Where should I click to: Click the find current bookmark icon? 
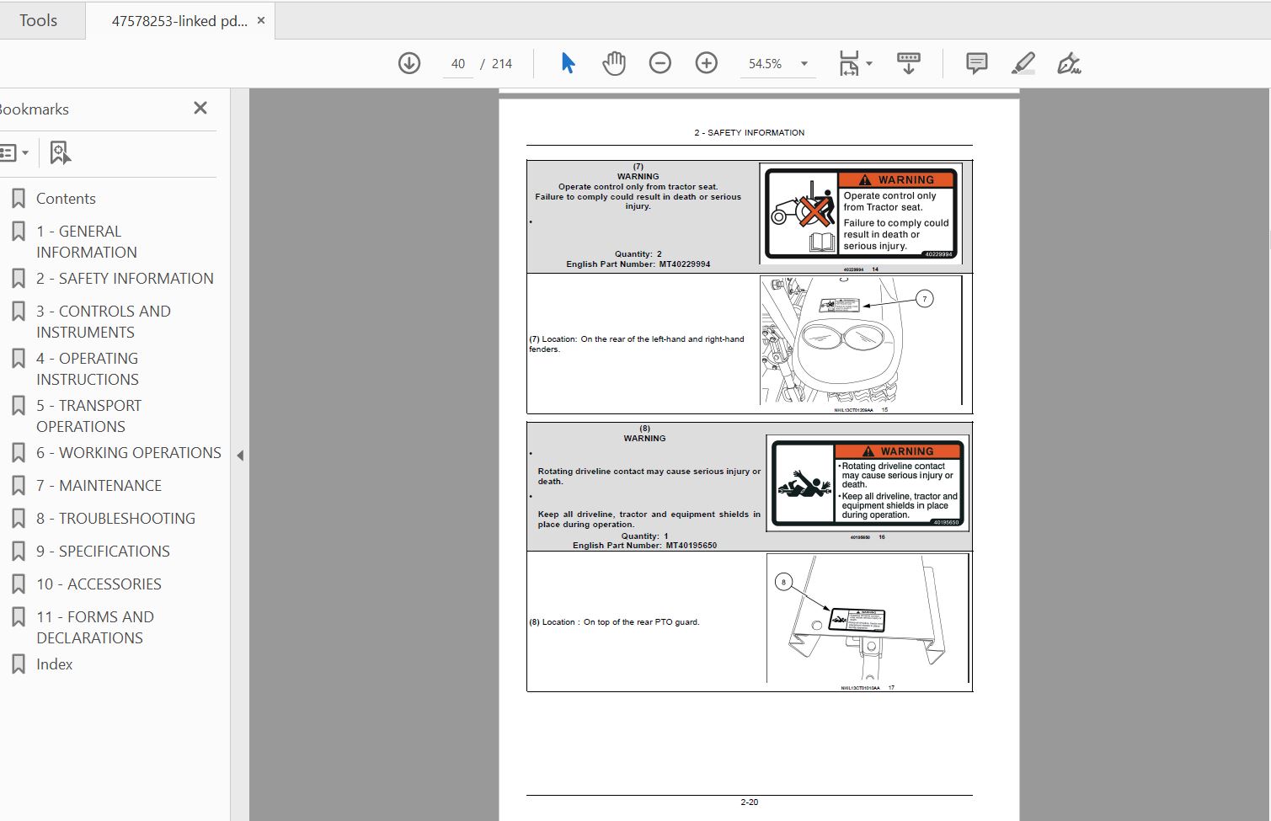[60, 152]
